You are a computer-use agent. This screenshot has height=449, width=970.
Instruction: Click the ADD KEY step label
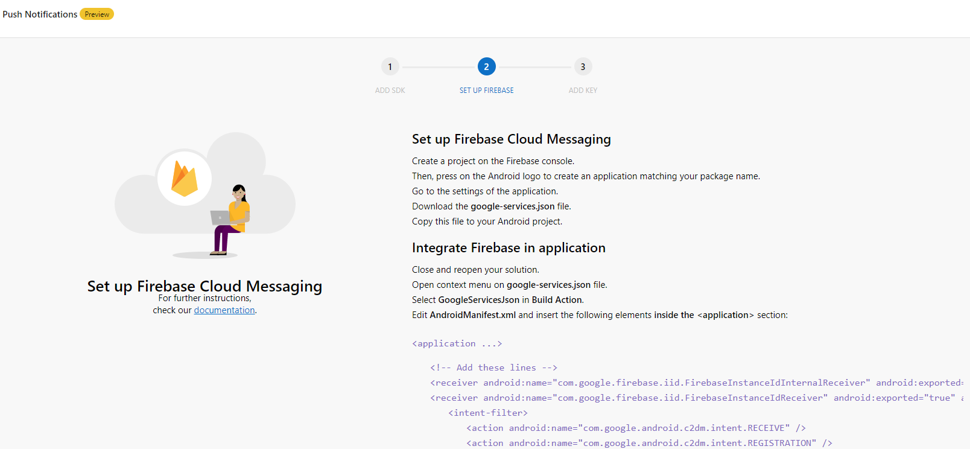(x=583, y=91)
